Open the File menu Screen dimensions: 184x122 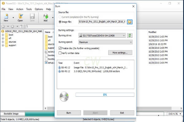tap(3, 9)
